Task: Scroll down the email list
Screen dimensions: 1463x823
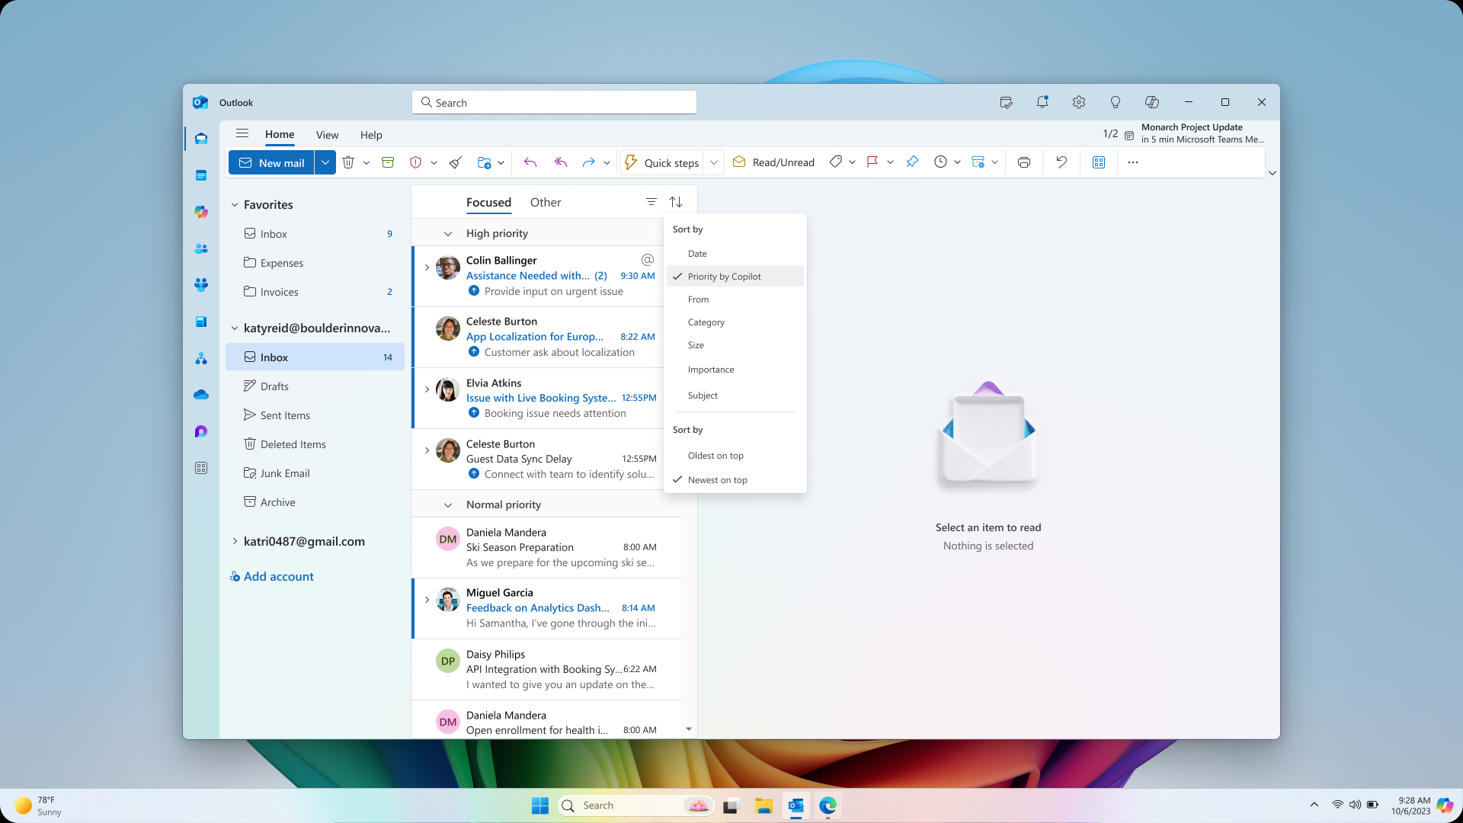Action: coord(688,729)
